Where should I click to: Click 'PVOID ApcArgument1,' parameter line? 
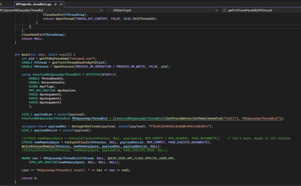46,95
